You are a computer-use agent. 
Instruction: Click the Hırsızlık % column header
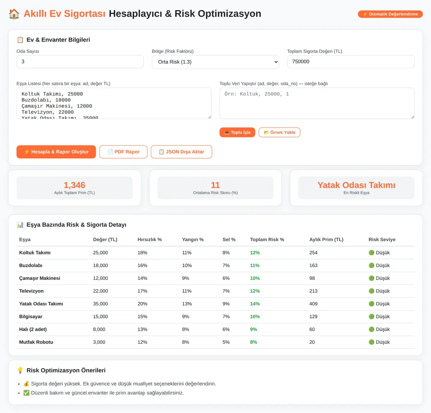click(x=150, y=240)
